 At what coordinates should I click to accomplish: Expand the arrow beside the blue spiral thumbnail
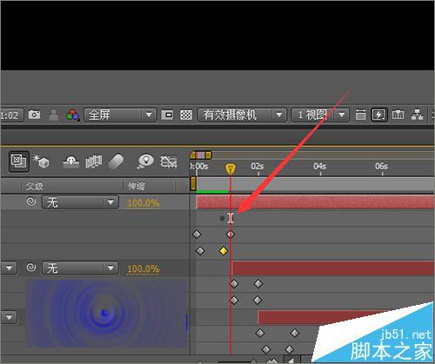[9, 317]
